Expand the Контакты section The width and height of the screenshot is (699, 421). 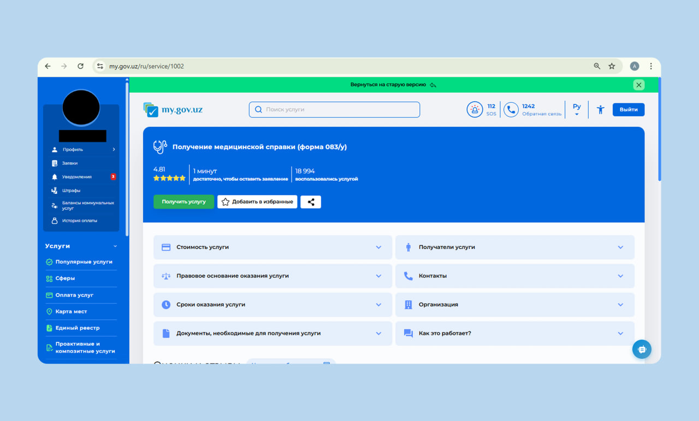pyautogui.click(x=514, y=276)
